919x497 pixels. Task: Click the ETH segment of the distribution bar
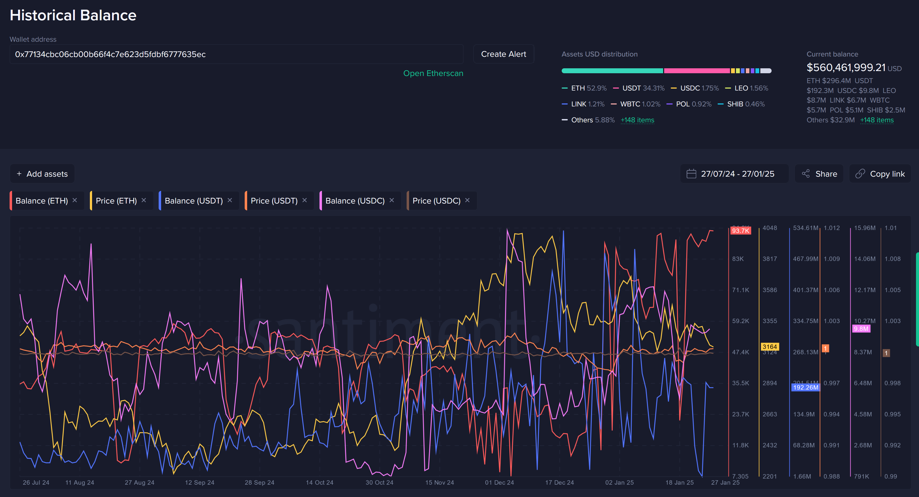(x=612, y=71)
